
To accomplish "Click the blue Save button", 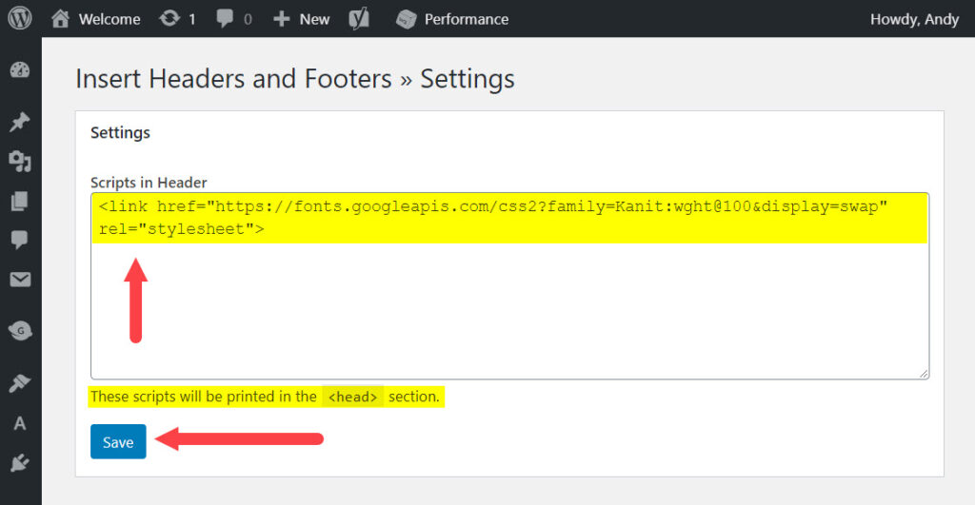I will tap(118, 441).
